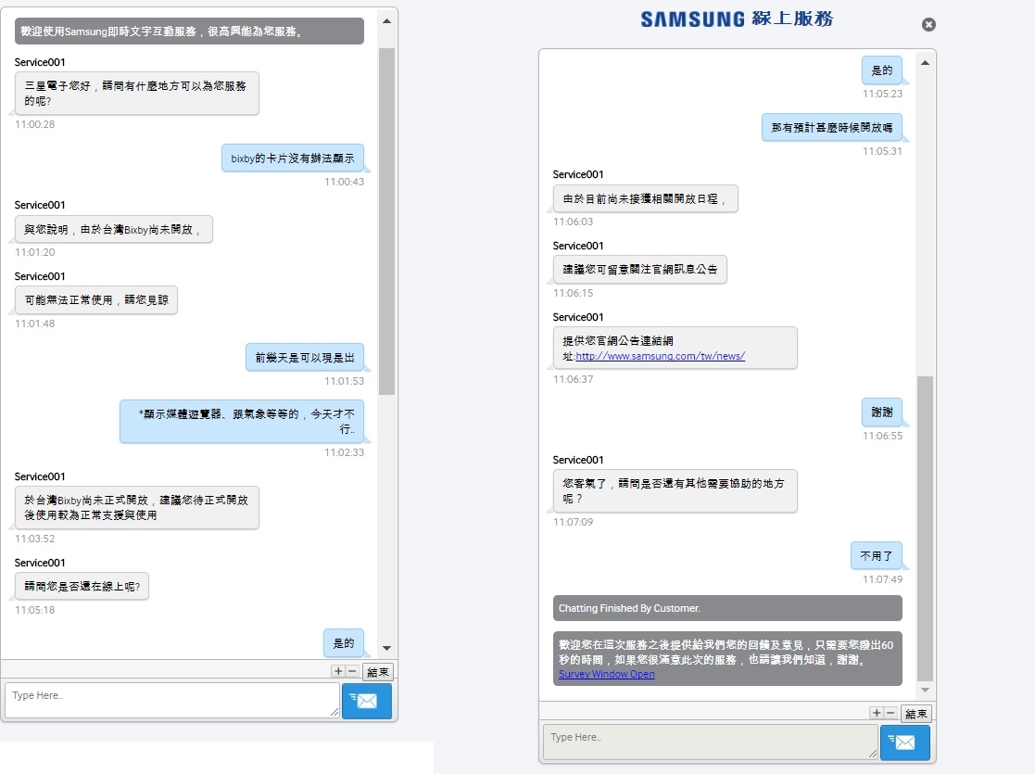This screenshot has width=1035, height=774.
Task: Click Service001 name above 11:06:03 message
Action: (x=578, y=174)
